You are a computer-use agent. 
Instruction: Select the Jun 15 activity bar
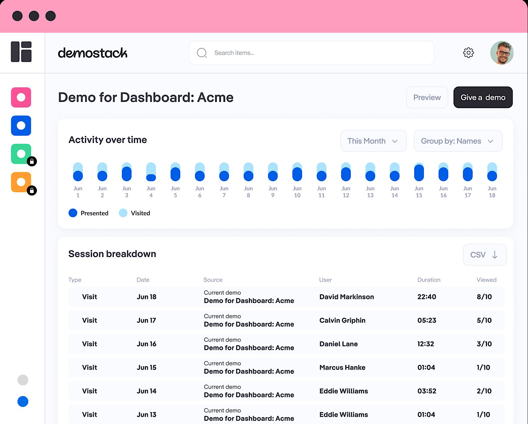pos(419,172)
